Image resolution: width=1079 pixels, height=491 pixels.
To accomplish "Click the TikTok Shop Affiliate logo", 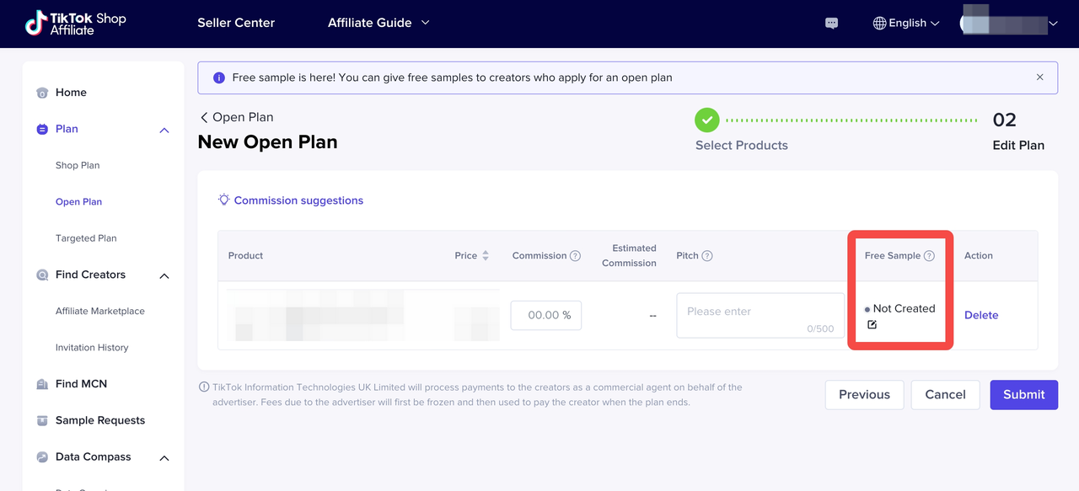I will click(x=74, y=24).
